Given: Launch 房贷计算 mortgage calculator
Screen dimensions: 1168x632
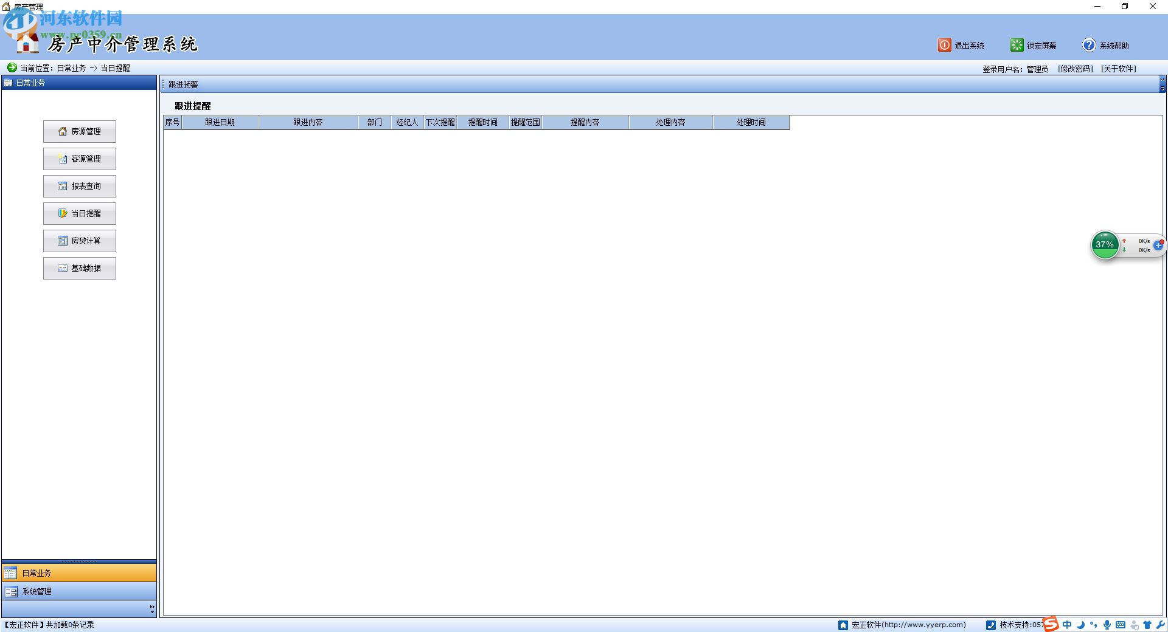Looking at the screenshot, I should 80,241.
